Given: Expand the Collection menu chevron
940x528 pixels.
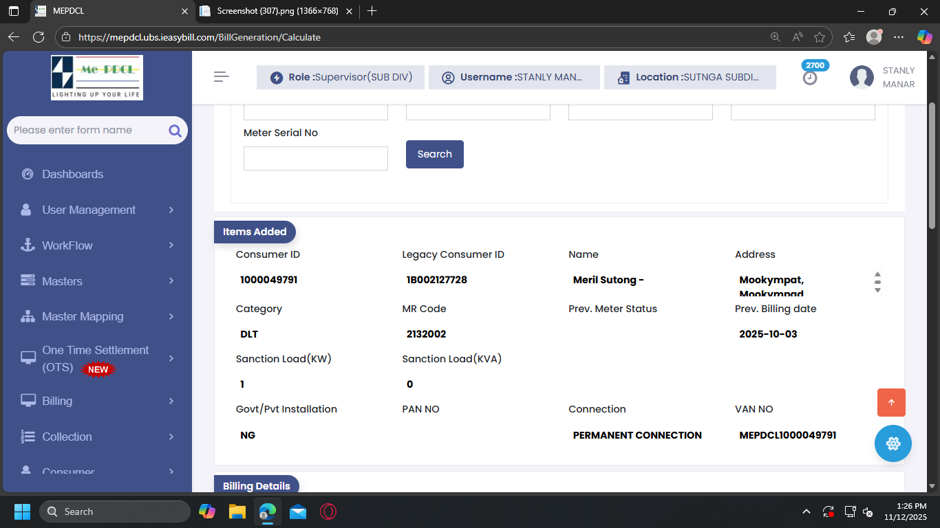Looking at the screenshot, I should point(171,437).
